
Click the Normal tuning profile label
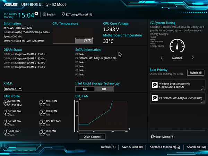tap(177, 58)
